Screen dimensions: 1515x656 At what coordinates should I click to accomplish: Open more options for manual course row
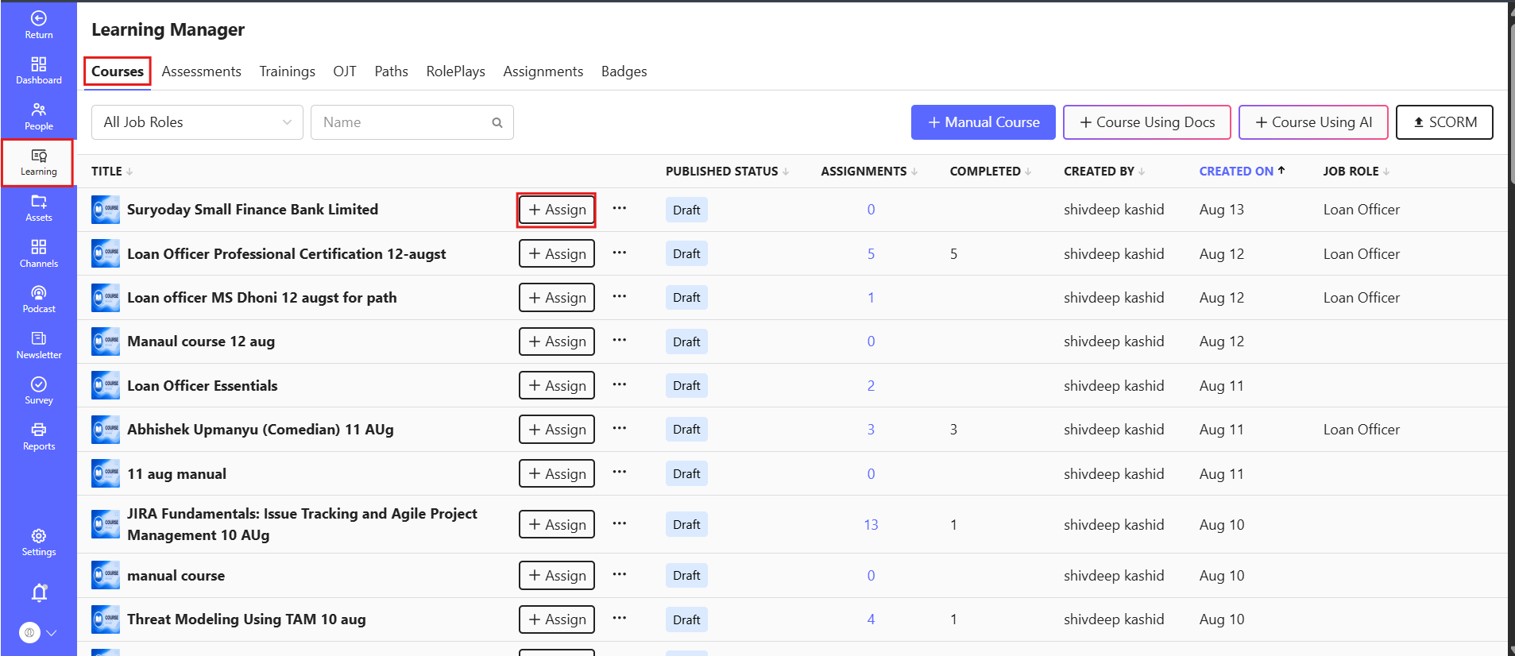tap(620, 575)
